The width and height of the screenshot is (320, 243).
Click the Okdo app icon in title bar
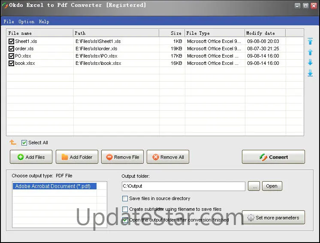coord(5,5)
